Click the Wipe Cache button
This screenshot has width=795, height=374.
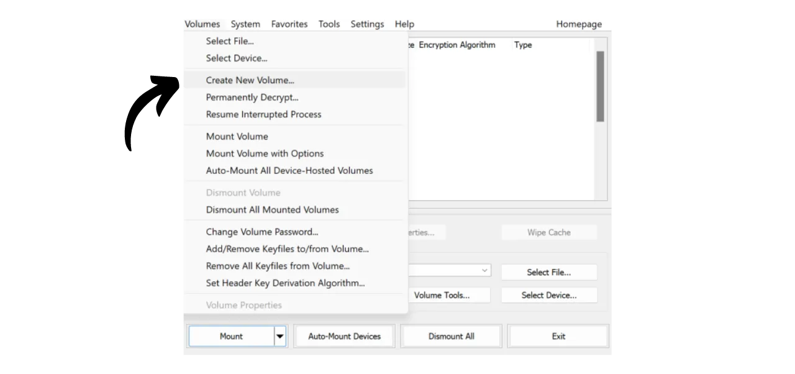tap(549, 232)
